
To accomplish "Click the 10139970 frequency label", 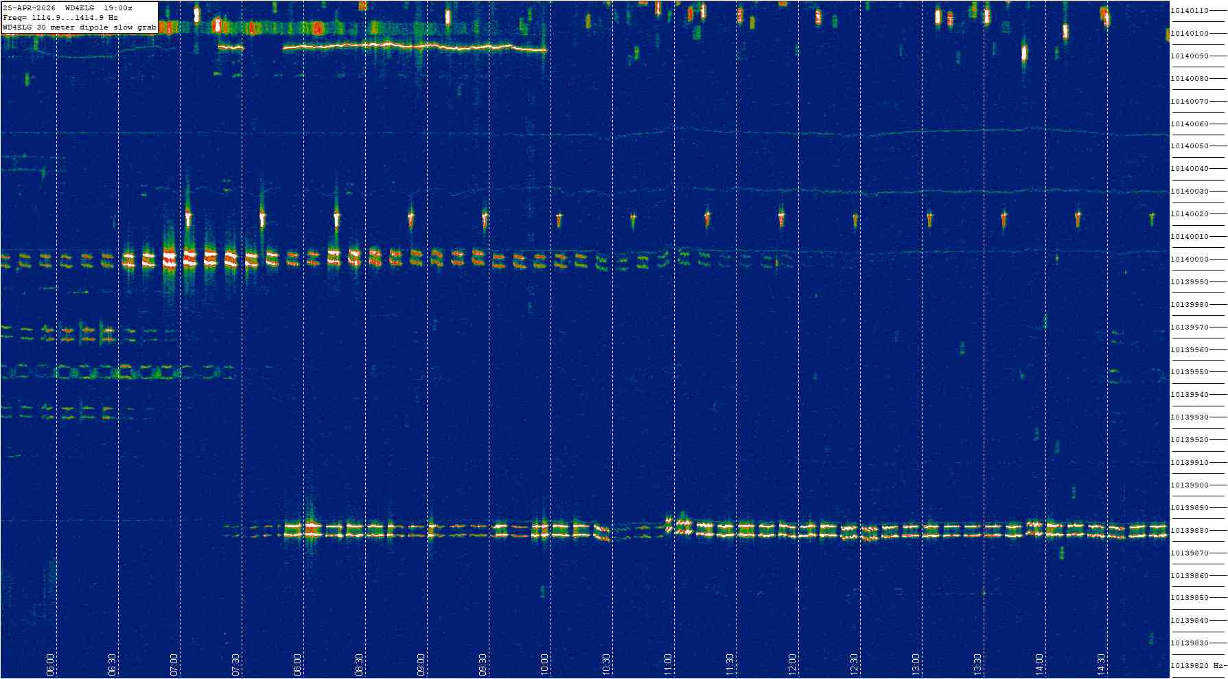I will coord(1190,327).
